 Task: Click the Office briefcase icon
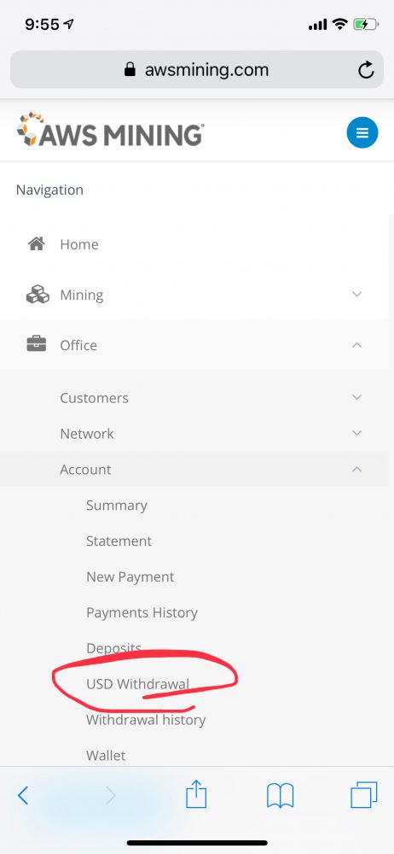(x=37, y=344)
